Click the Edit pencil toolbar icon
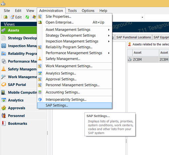Viewport: 169px width, 155px height. [x=12, y=17]
